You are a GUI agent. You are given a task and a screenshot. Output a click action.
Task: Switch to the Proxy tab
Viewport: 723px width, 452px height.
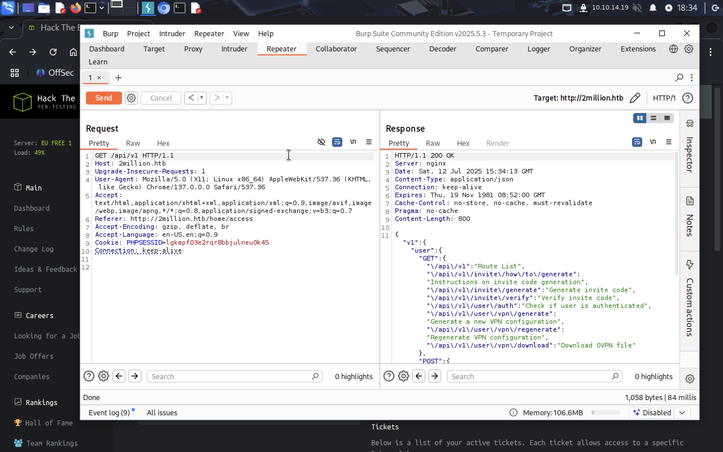(193, 49)
